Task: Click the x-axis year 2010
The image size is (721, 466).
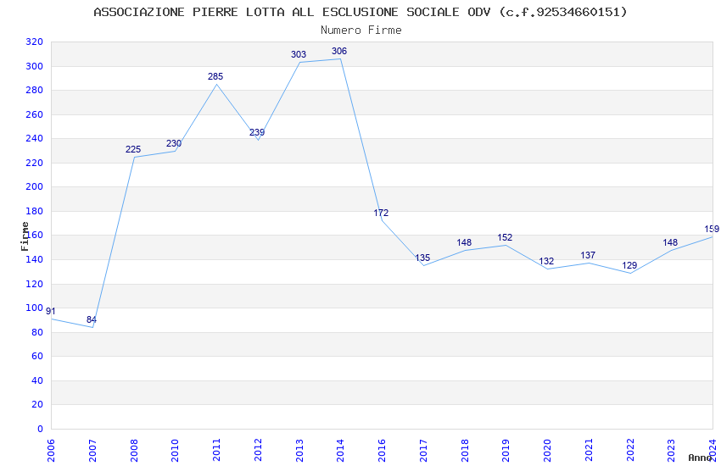Action: (176, 451)
